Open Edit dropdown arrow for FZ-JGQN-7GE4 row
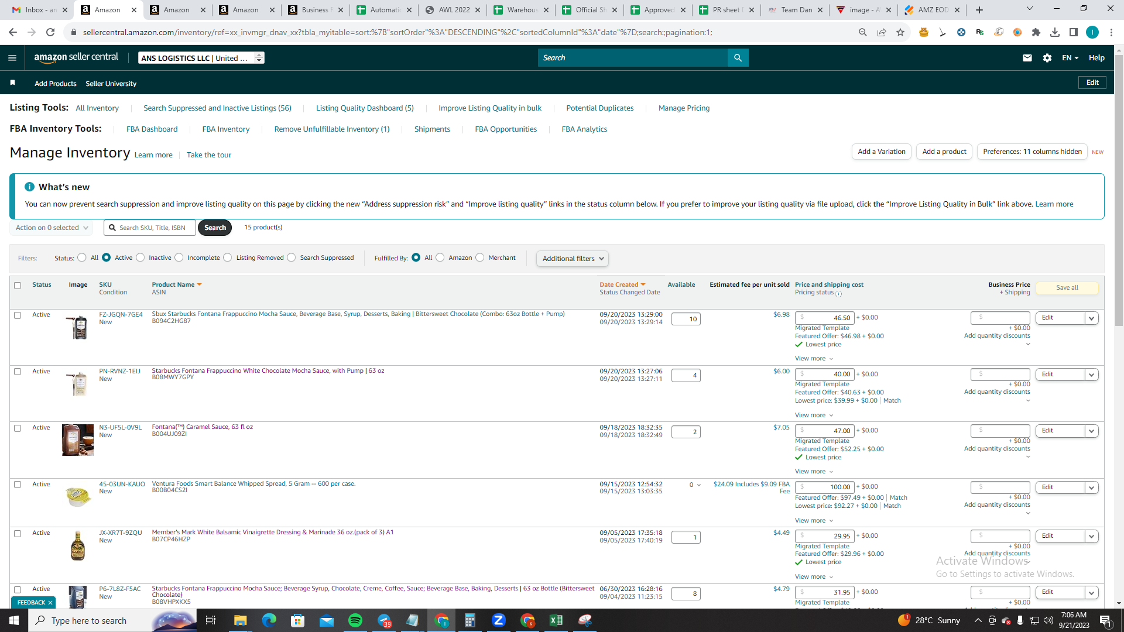This screenshot has width=1124, height=632. [1091, 318]
